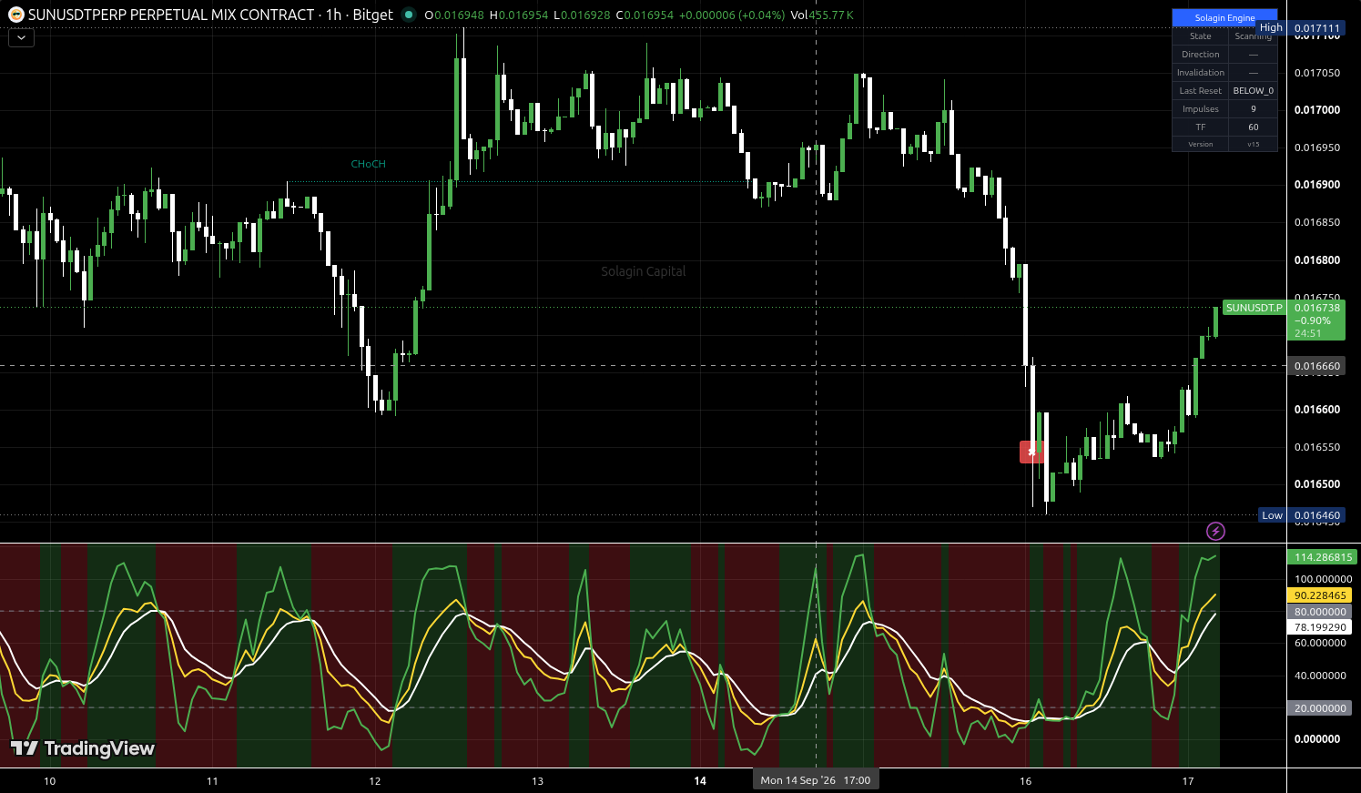1361x793 pixels.
Task: Click the BELOW_0 value cell
Action: coord(1253,90)
